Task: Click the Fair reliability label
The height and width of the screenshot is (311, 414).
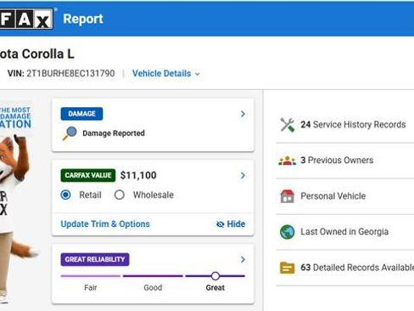Action: [x=91, y=288]
